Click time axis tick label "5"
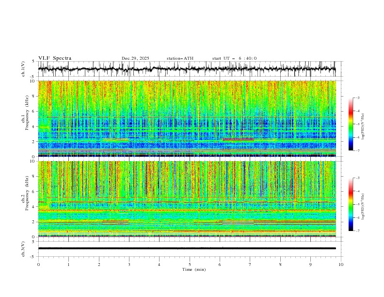Image resolution: width=384 pixels, height=297 pixels. (190, 264)
